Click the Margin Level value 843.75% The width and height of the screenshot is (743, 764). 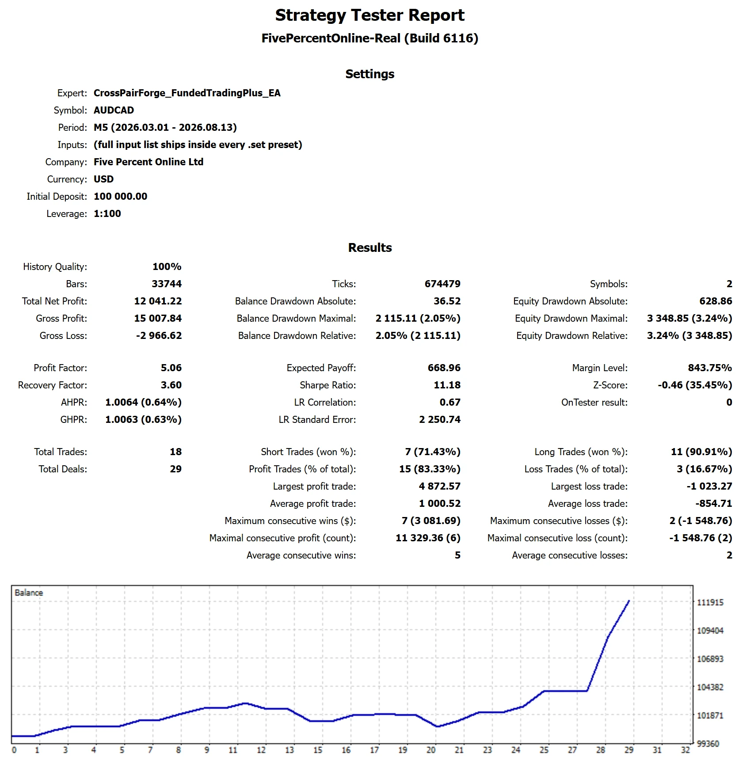[x=710, y=368]
